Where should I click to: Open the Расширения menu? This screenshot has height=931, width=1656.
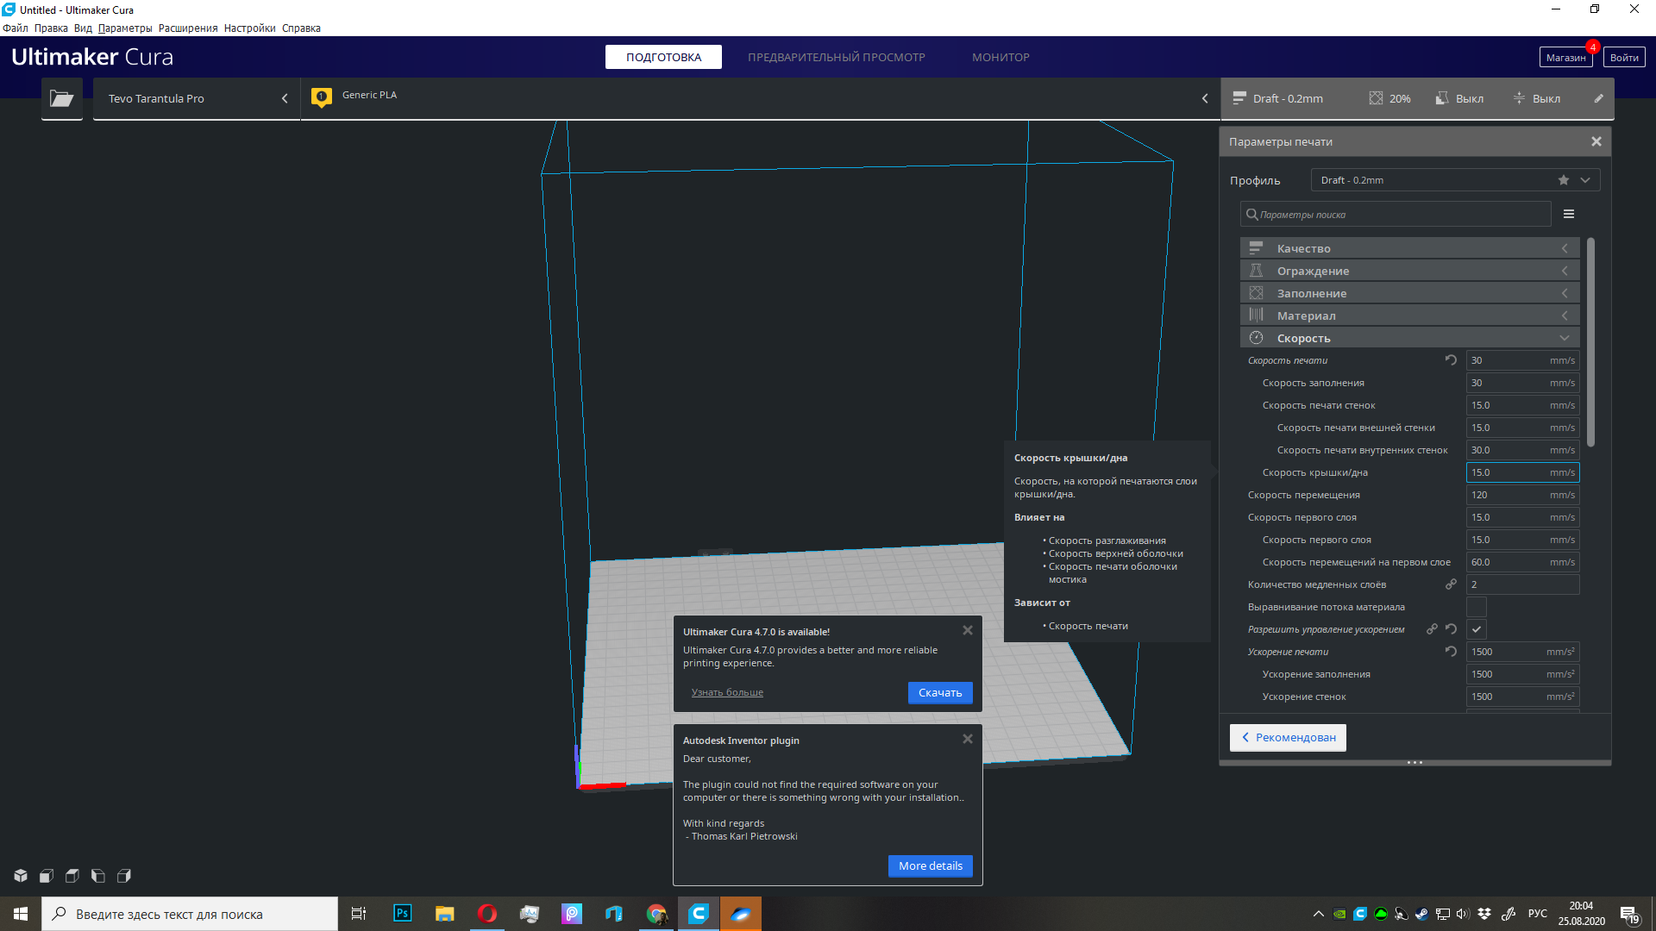pyautogui.click(x=188, y=28)
